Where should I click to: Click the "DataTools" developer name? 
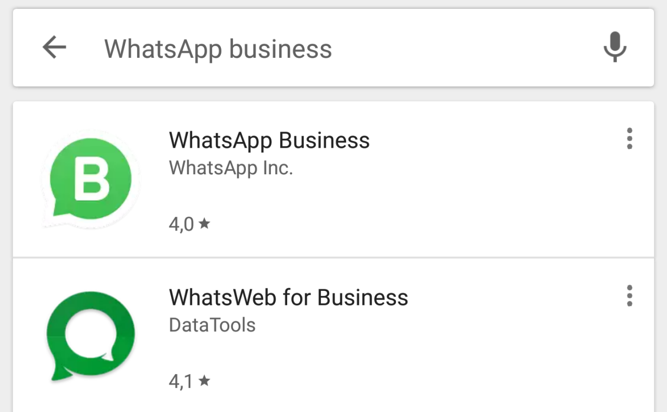tap(212, 325)
